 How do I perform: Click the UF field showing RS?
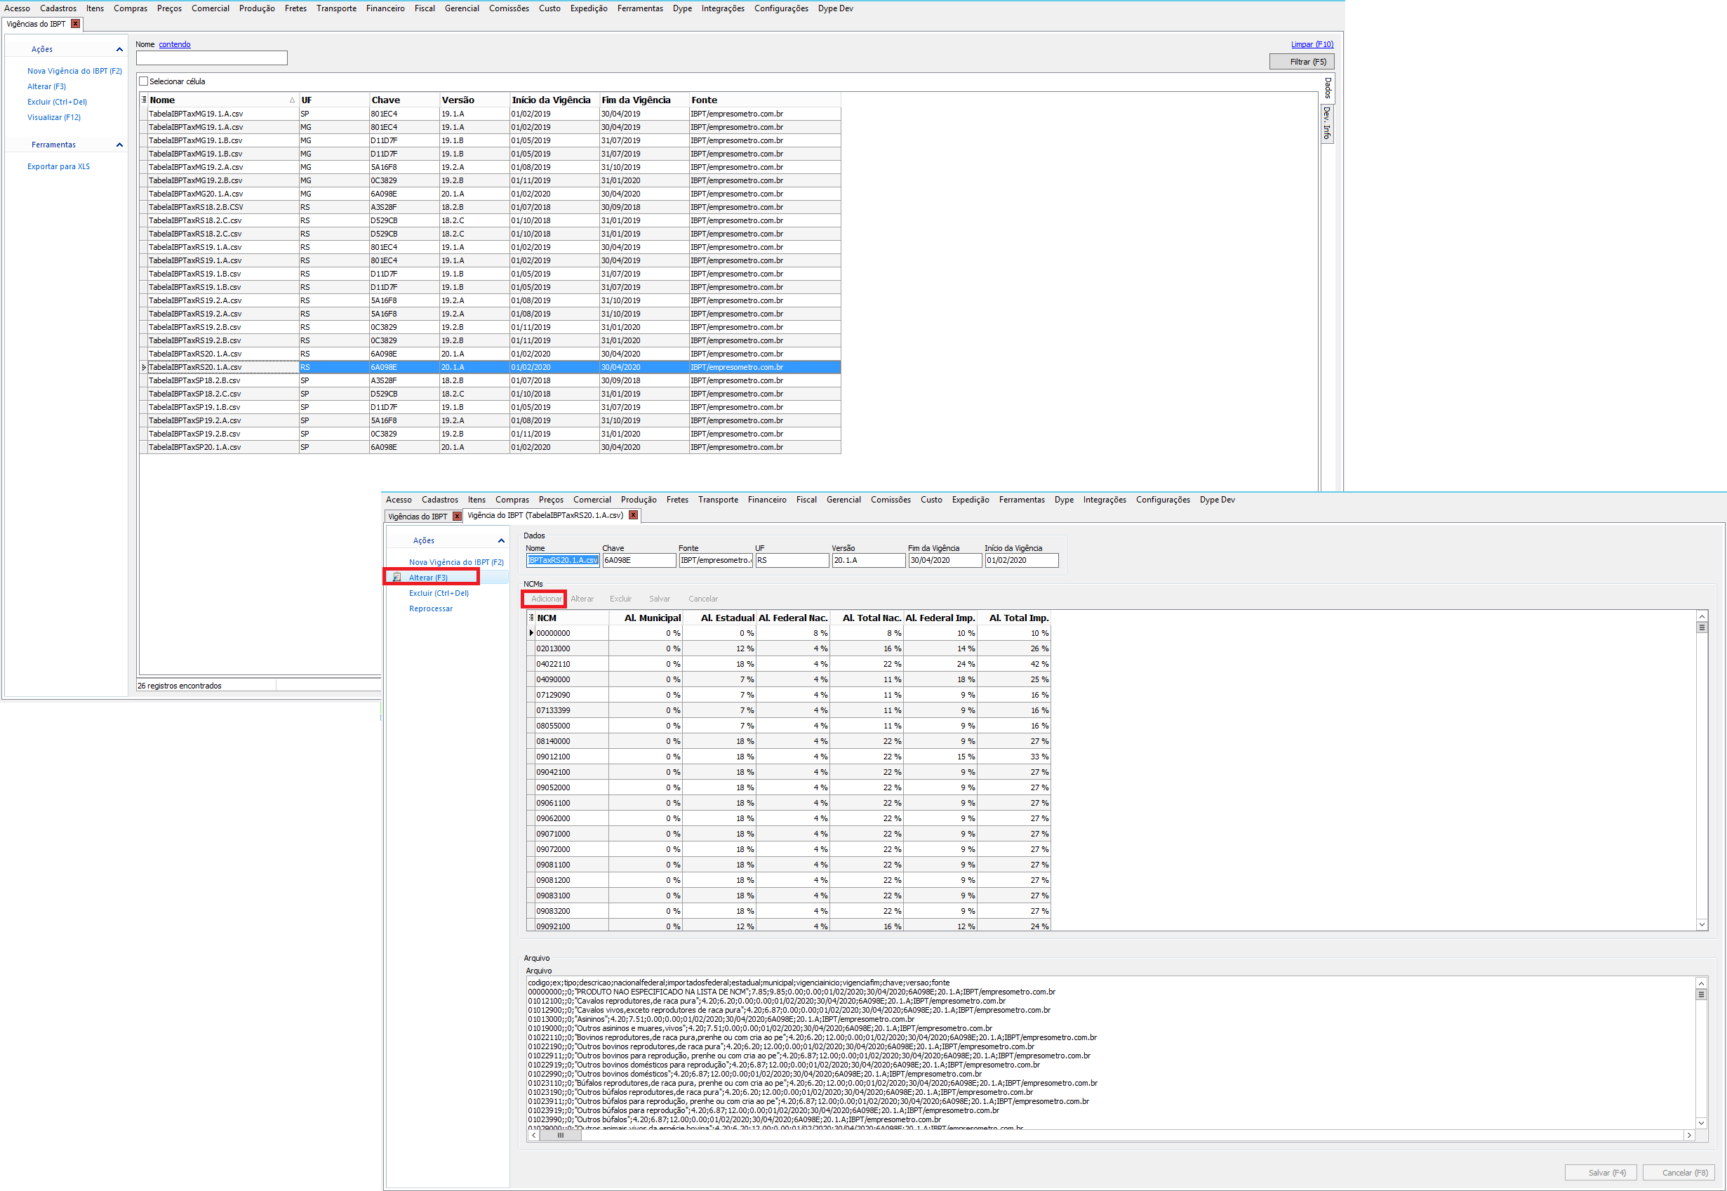(792, 559)
